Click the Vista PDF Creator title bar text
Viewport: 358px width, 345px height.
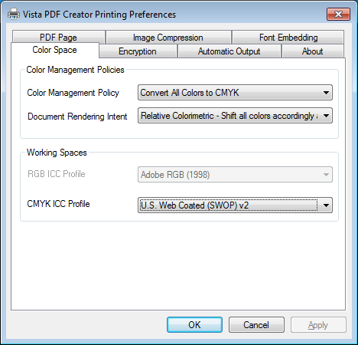pyautogui.click(x=99, y=15)
